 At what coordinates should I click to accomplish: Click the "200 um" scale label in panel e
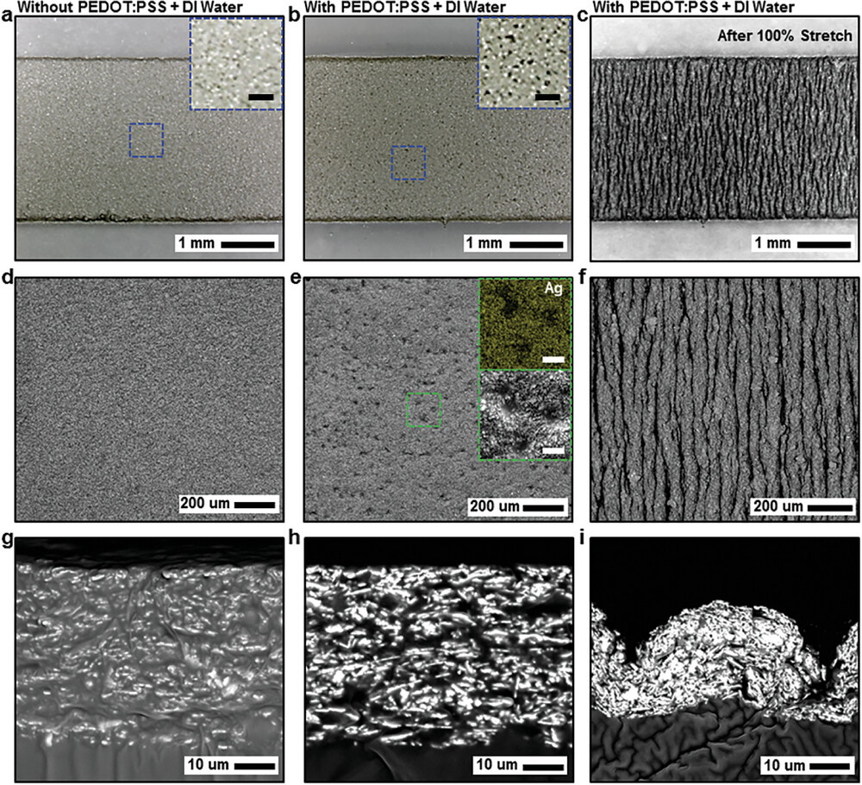(494, 506)
